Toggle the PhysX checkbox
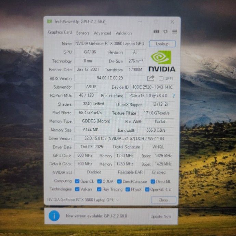 pos(128,189)
